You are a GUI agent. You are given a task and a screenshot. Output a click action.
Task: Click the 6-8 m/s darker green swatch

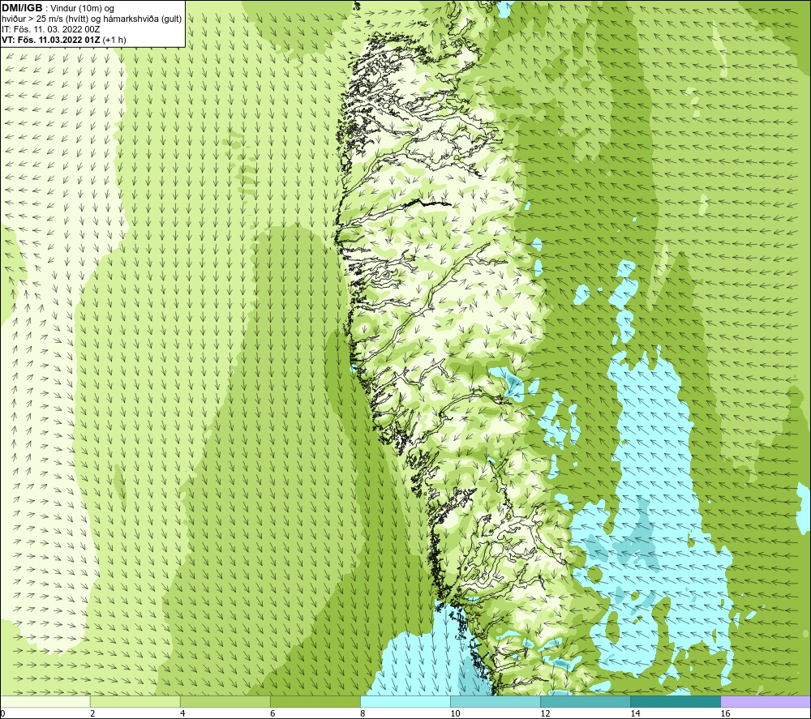(x=315, y=702)
